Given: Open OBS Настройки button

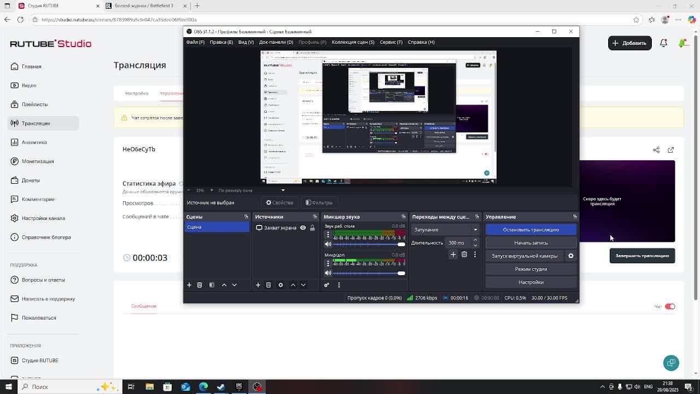Looking at the screenshot, I should [x=531, y=282].
